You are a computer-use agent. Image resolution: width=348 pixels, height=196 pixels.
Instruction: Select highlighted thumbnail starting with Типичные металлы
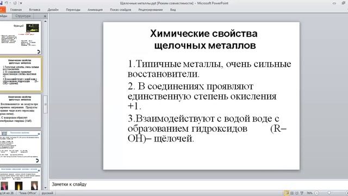tap(21, 74)
